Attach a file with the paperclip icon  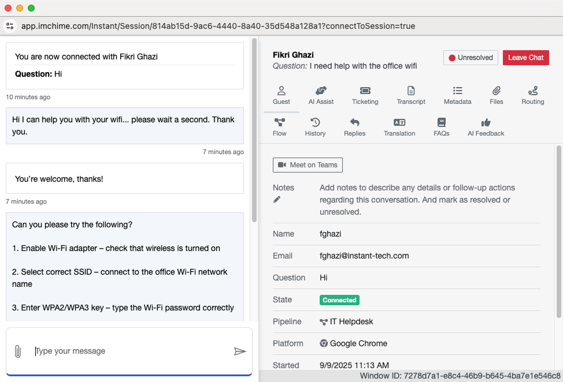(18, 351)
